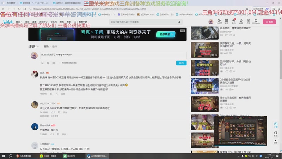Viewport: 282px width, 159px height.
Task: Open 3分钟教会你三国杀OL动态背景 video title
Action: pyautogui.click(x=235, y=81)
